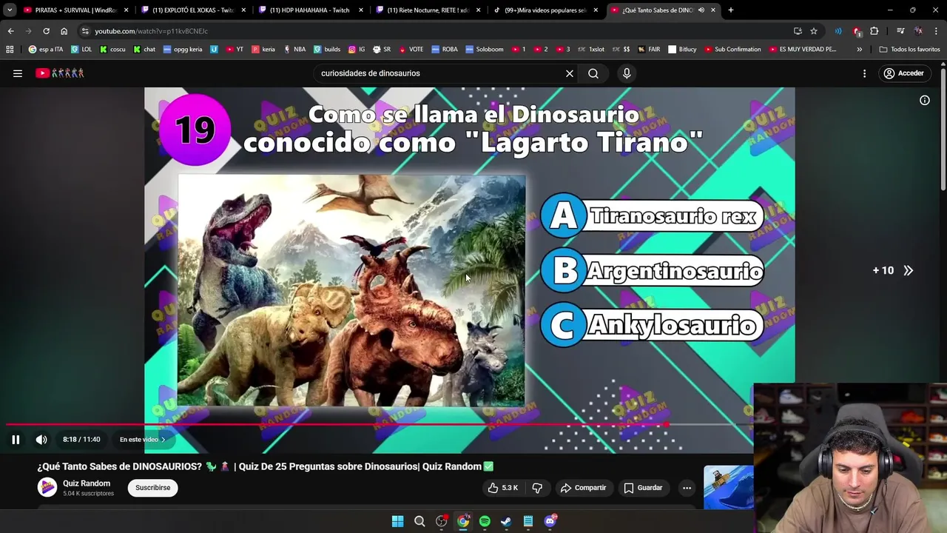
Task: Show video info card icon
Action: click(x=925, y=100)
